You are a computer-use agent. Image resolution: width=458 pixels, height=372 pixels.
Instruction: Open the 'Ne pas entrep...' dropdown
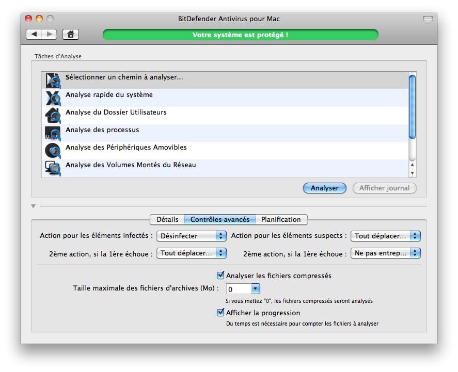[386, 253]
